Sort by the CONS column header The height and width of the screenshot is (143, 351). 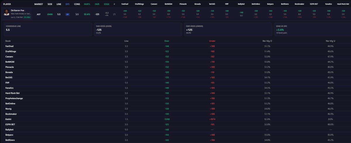tap(77, 4)
